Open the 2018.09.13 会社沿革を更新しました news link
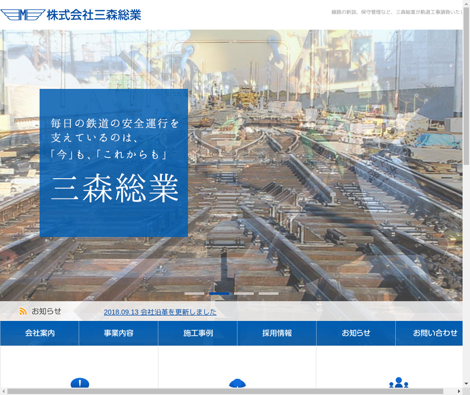Image resolution: width=470 pixels, height=395 pixels. tap(160, 312)
